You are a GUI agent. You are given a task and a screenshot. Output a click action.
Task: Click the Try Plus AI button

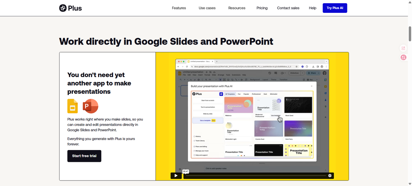[335, 8]
